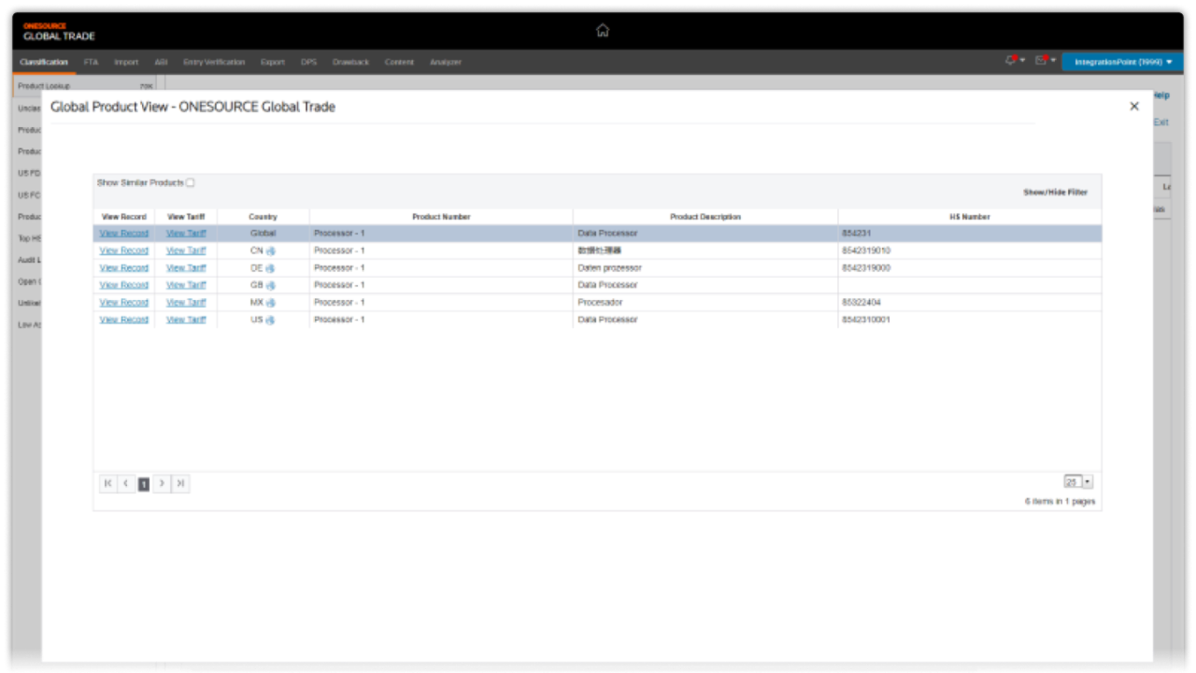Image resolution: width=1196 pixels, height=673 pixels.
Task: Click the globe icon beside CN
Action: (271, 251)
